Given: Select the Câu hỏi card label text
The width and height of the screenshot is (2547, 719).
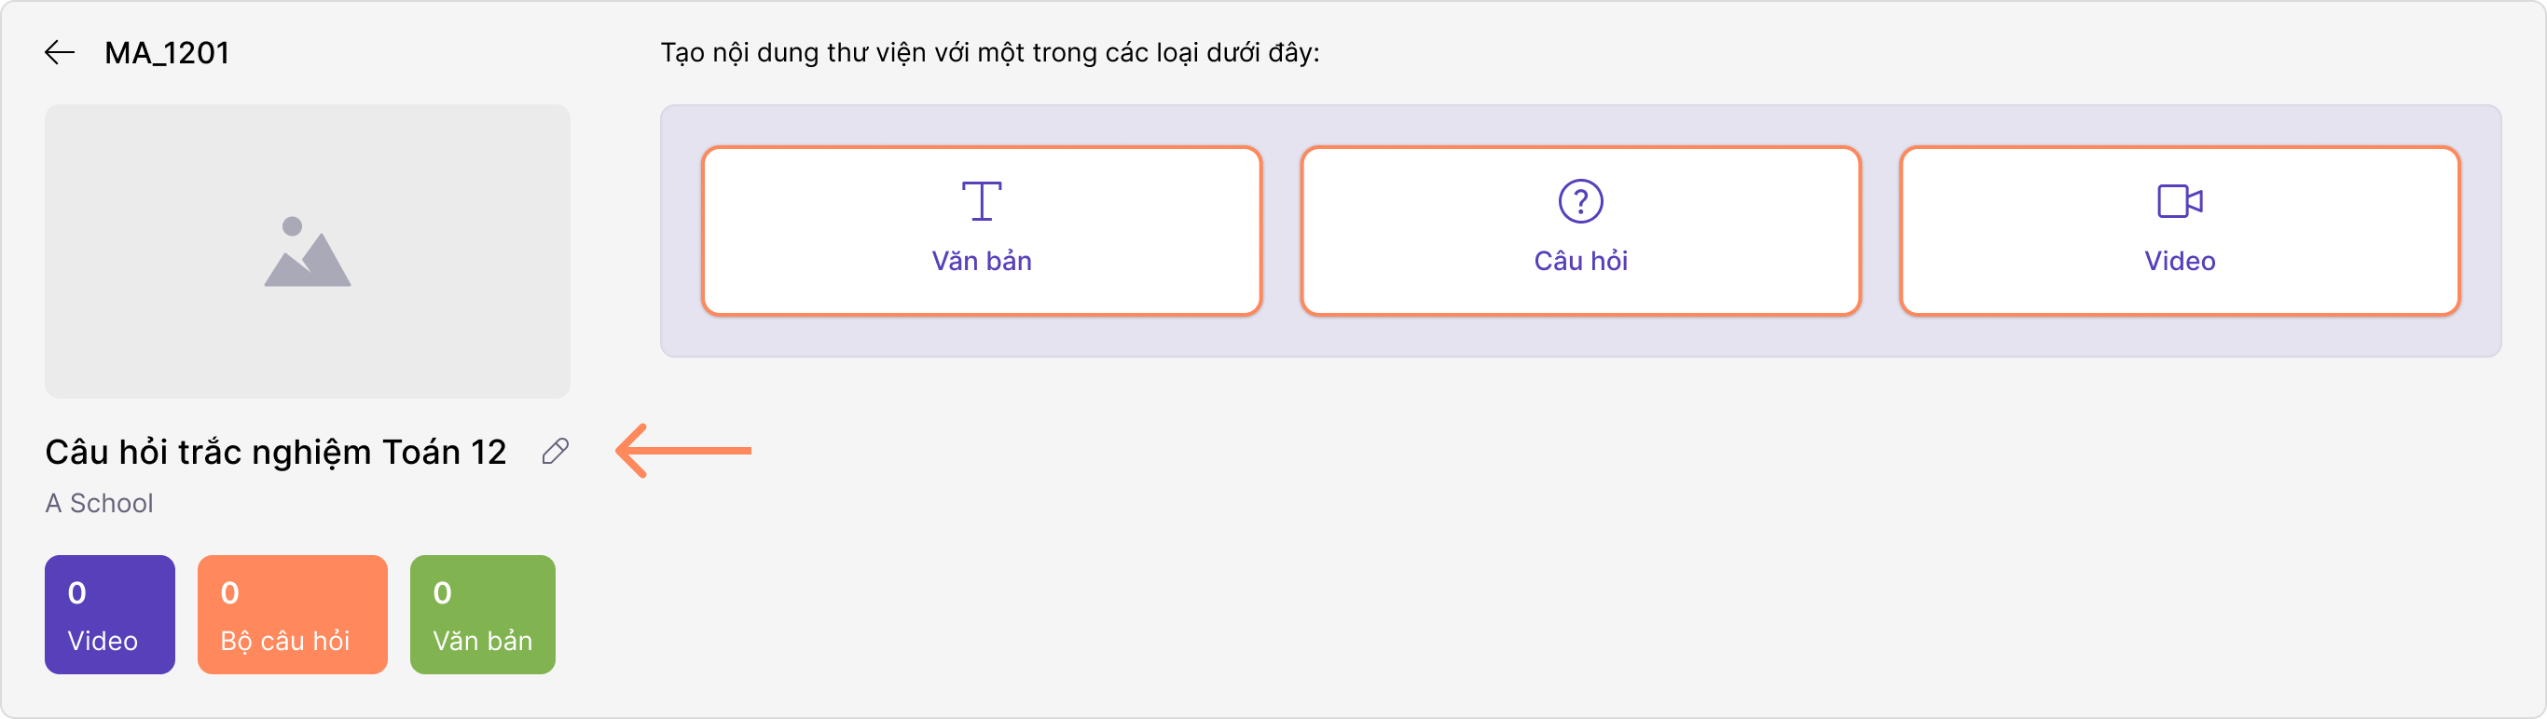Looking at the screenshot, I should click(1582, 261).
